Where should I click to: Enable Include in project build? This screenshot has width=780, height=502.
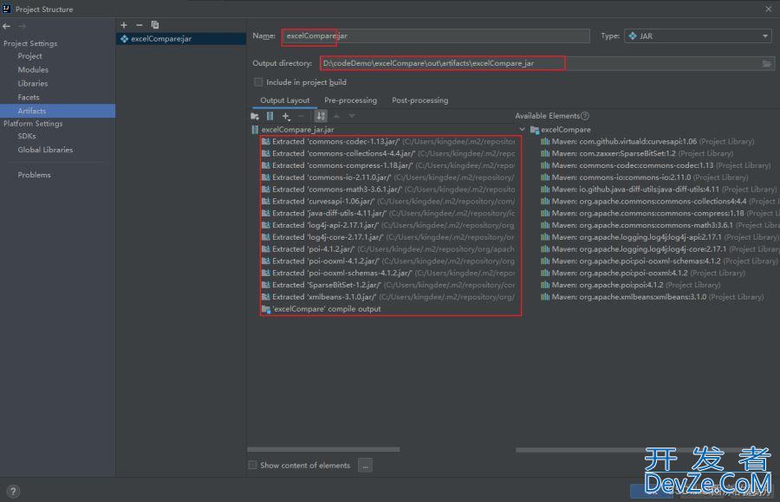[258, 82]
